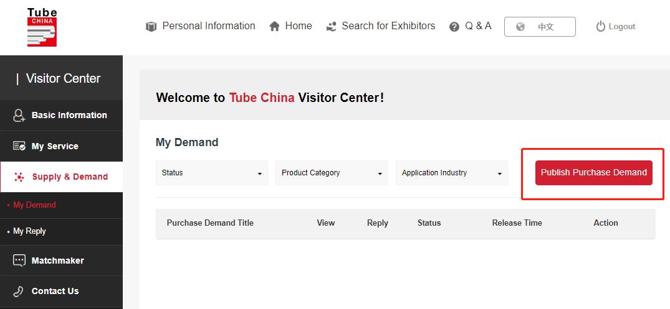Select My Demand in sidebar
The height and width of the screenshot is (309, 670).
[x=34, y=205]
